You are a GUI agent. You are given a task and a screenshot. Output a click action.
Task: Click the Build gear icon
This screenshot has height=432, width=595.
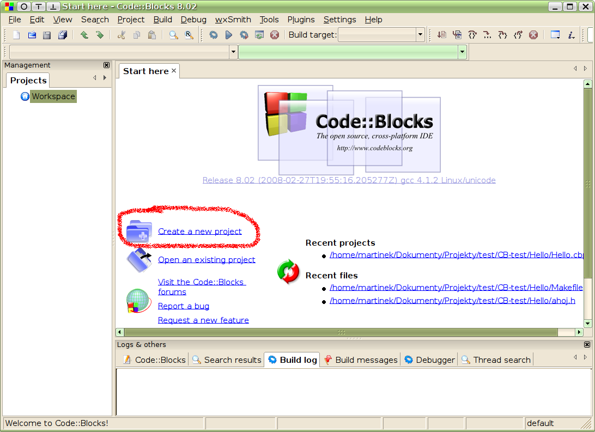[x=214, y=35]
